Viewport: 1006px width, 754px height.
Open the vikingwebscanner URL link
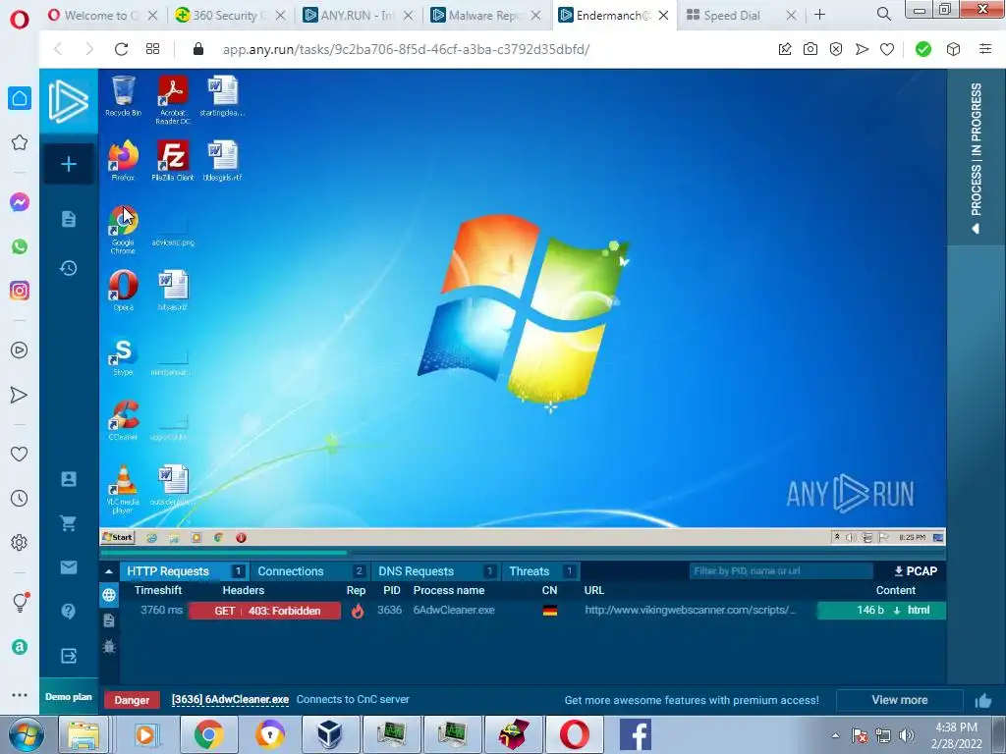tap(690, 611)
